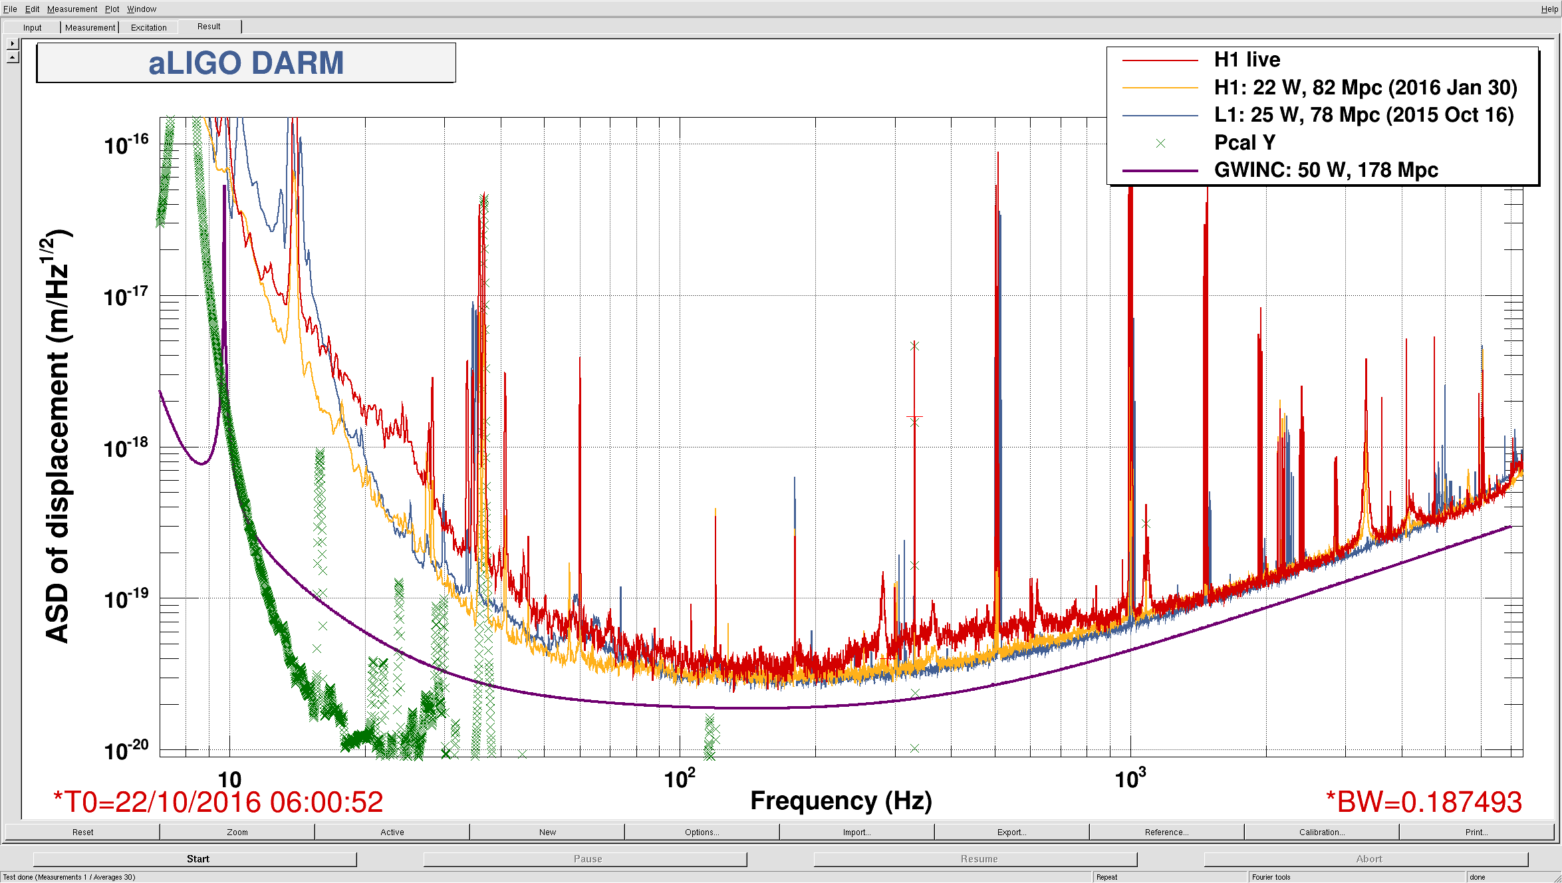Switch to the Input tab
Image resolution: width=1562 pixels, height=883 pixels.
pyautogui.click(x=32, y=27)
